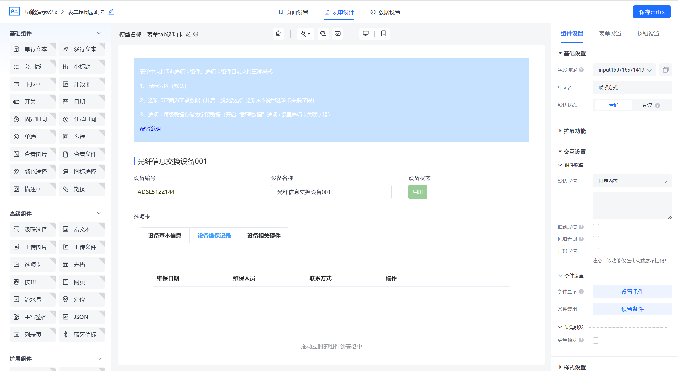Screen dimensions: 678x371
Task: Select 只读 as the default state
Action: pos(647,105)
